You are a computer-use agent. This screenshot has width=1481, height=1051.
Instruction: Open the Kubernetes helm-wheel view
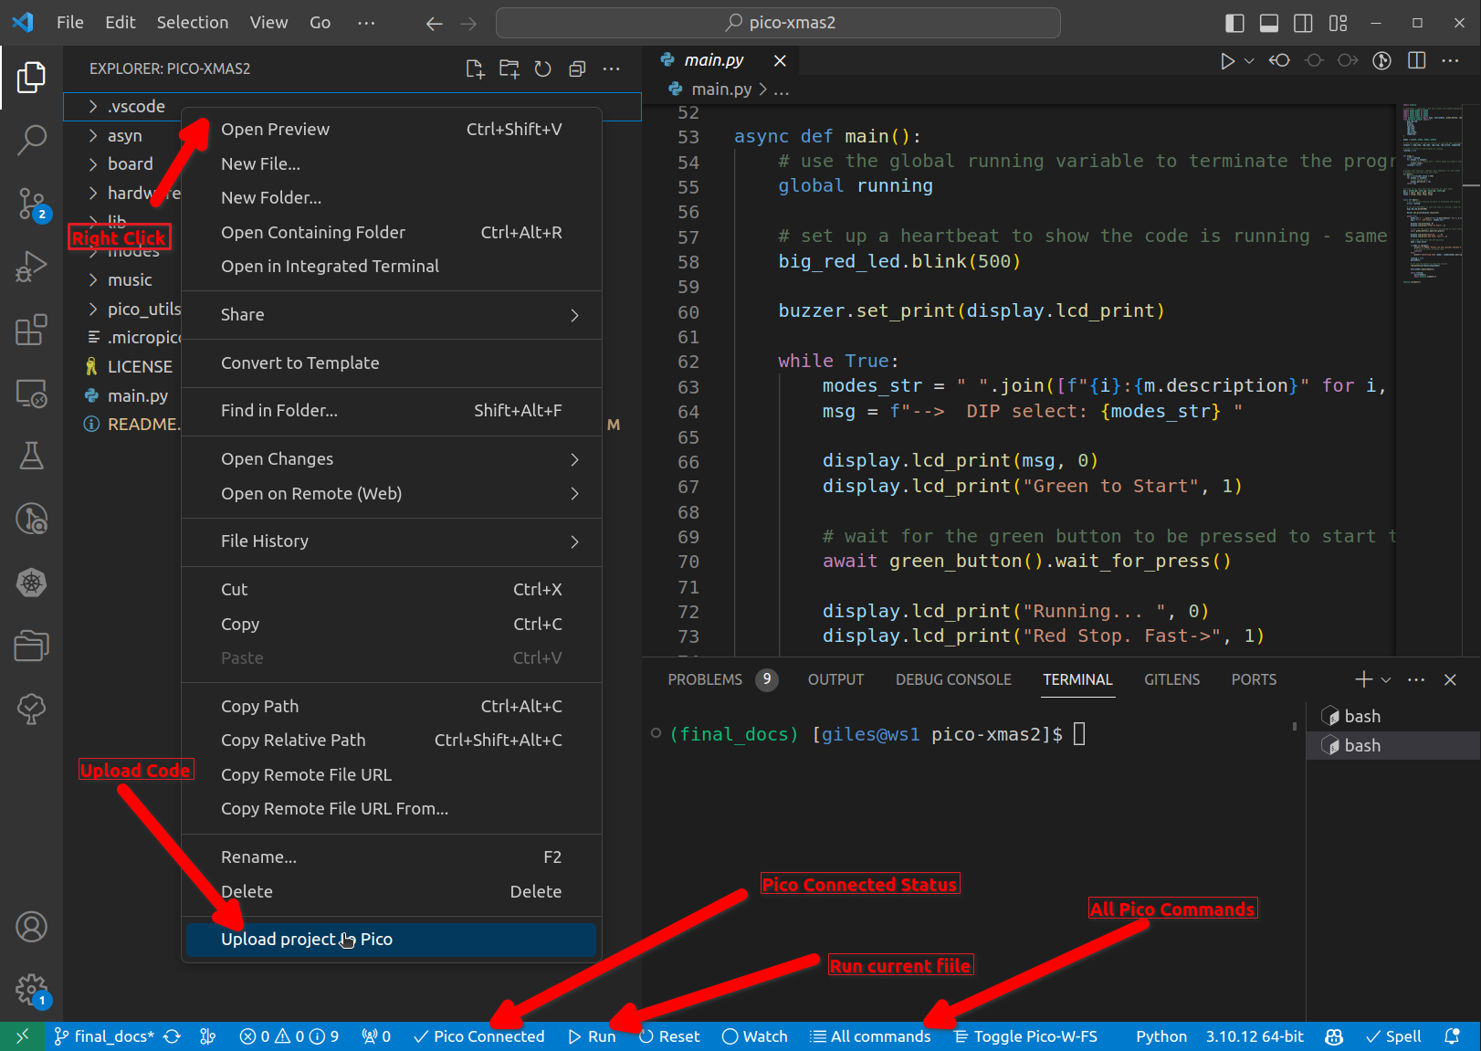click(31, 583)
